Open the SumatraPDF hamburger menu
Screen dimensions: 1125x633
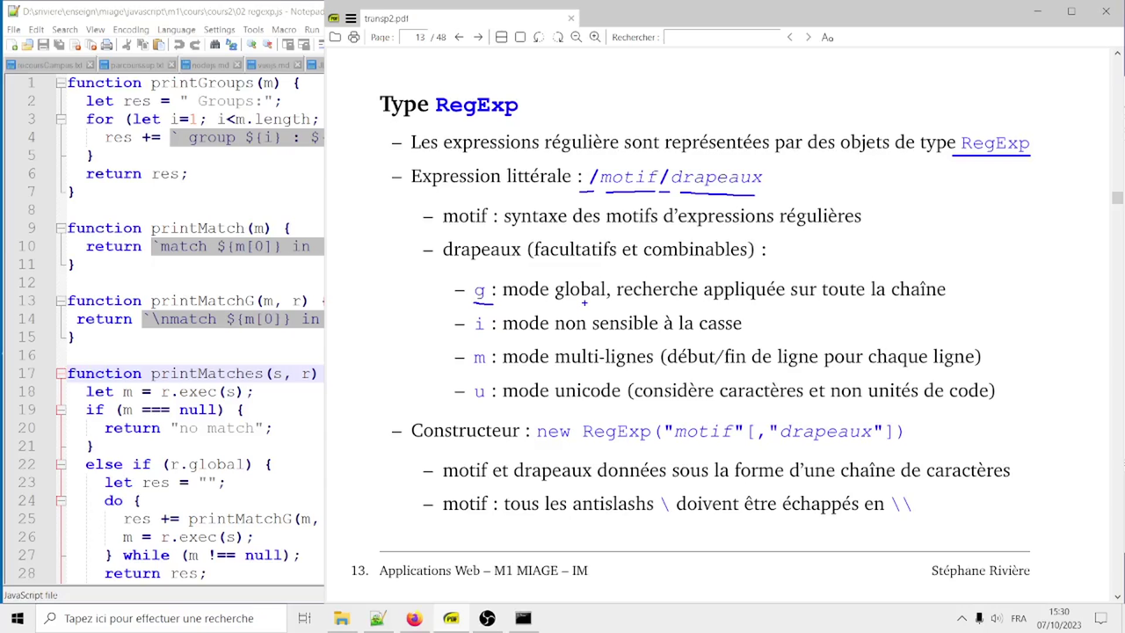tap(350, 18)
